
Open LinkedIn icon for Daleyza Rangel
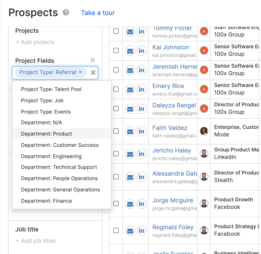point(141,109)
